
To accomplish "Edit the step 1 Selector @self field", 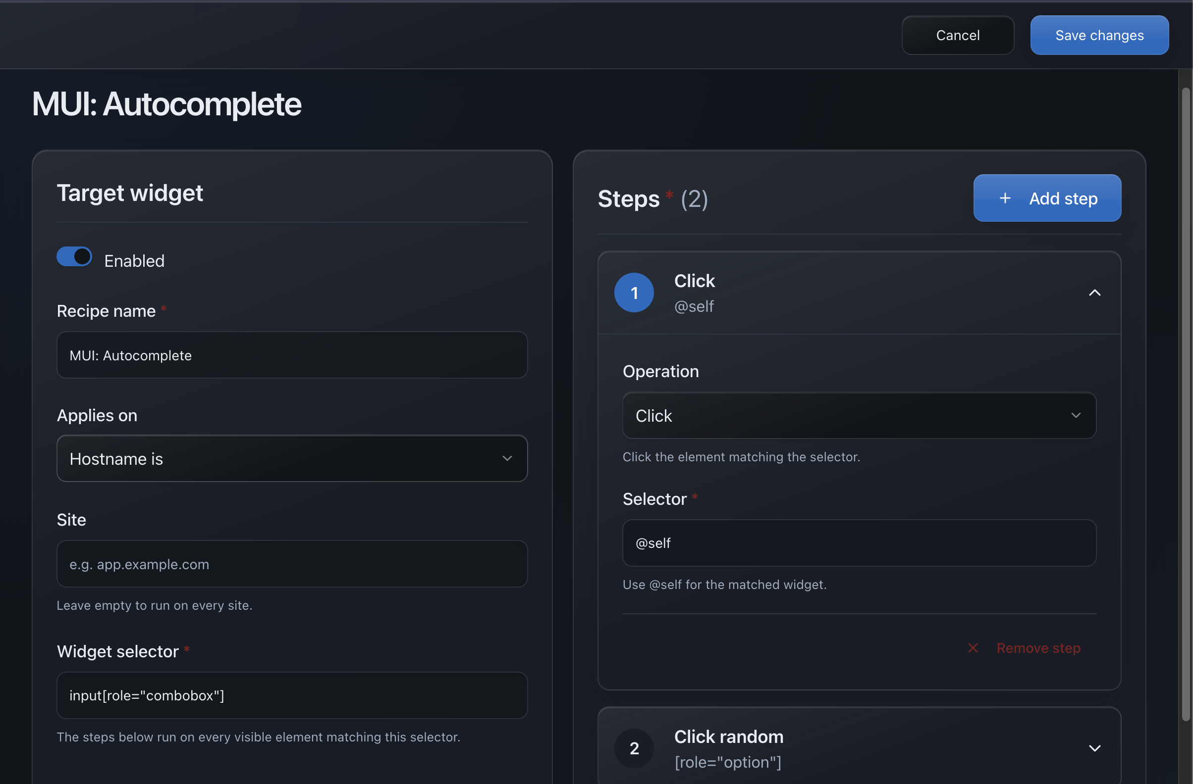I will pyautogui.click(x=859, y=543).
